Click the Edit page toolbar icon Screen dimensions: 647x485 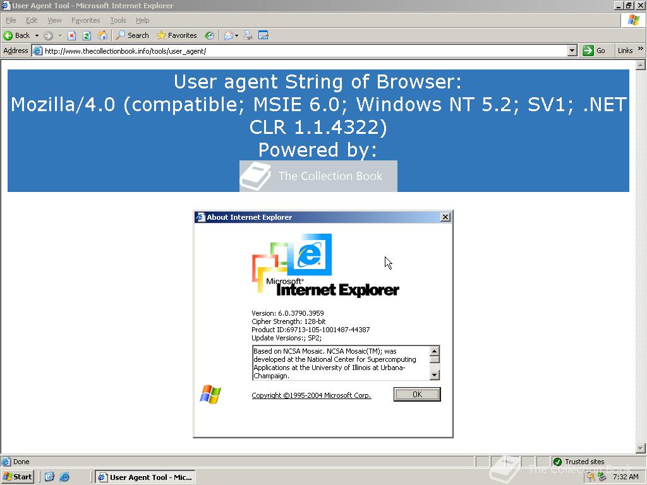click(x=263, y=35)
